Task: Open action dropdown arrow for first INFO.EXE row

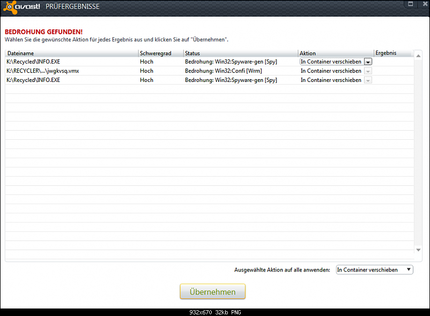Action: [x=368, y=62]
